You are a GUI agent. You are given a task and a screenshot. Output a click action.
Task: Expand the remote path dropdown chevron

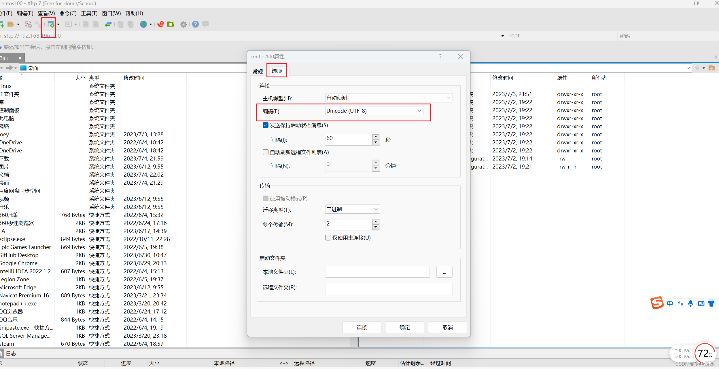[688, 68]
